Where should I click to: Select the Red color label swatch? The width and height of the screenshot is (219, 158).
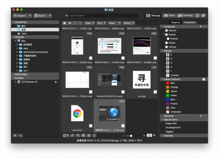pyautogui.click(x=168, y=83)
